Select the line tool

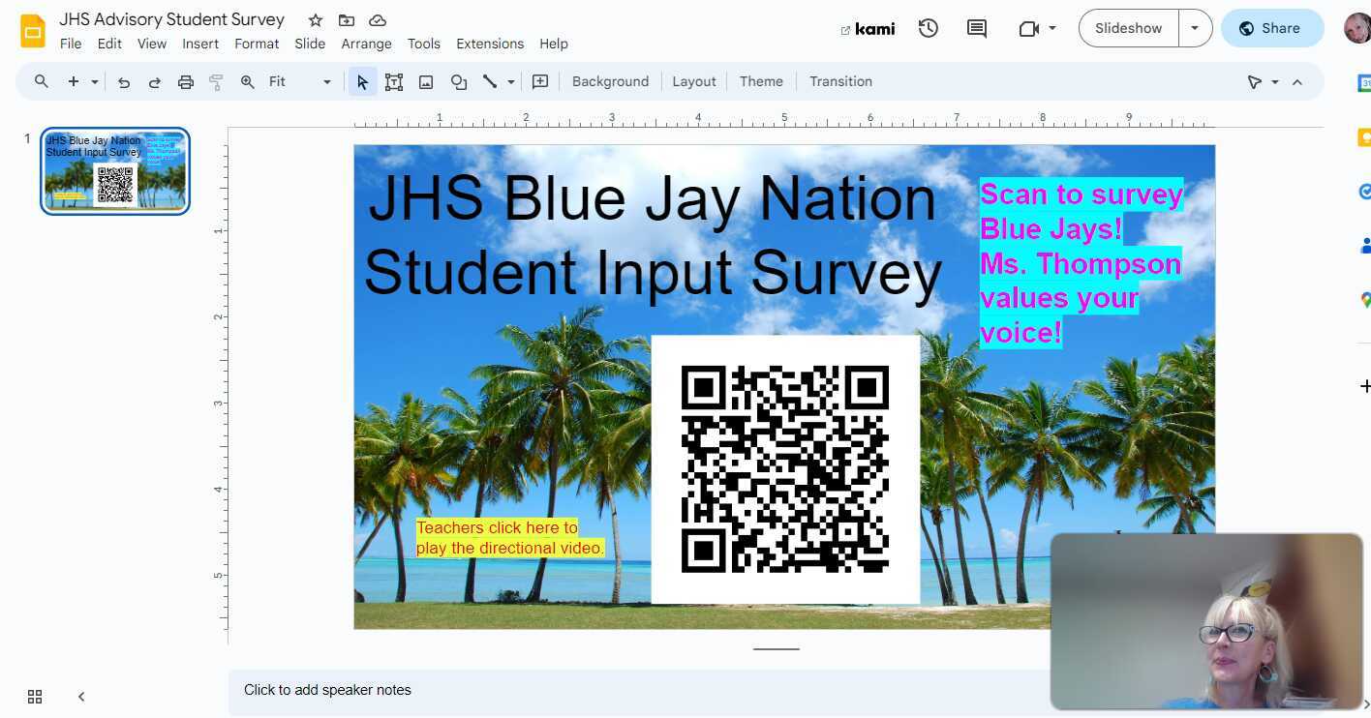click(x=491, y=81)
